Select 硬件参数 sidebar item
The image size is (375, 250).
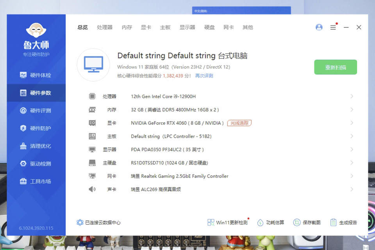pos(36,93)
